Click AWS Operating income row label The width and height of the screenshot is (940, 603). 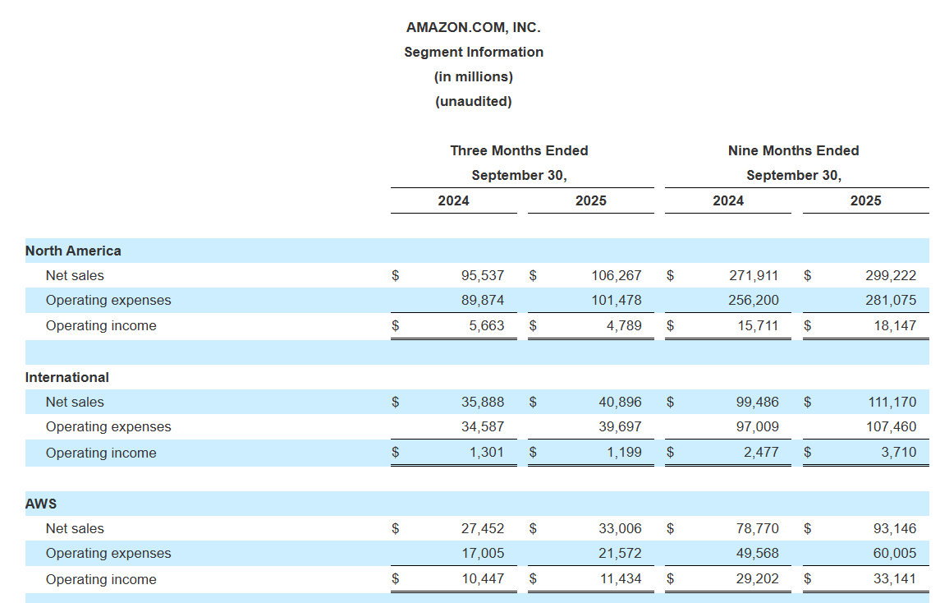[101, 579]
